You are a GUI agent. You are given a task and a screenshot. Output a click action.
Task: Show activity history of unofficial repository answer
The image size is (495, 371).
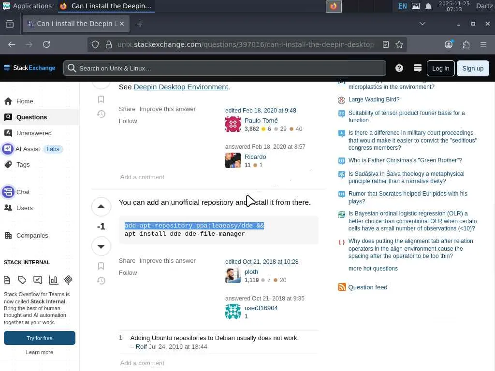101,281
